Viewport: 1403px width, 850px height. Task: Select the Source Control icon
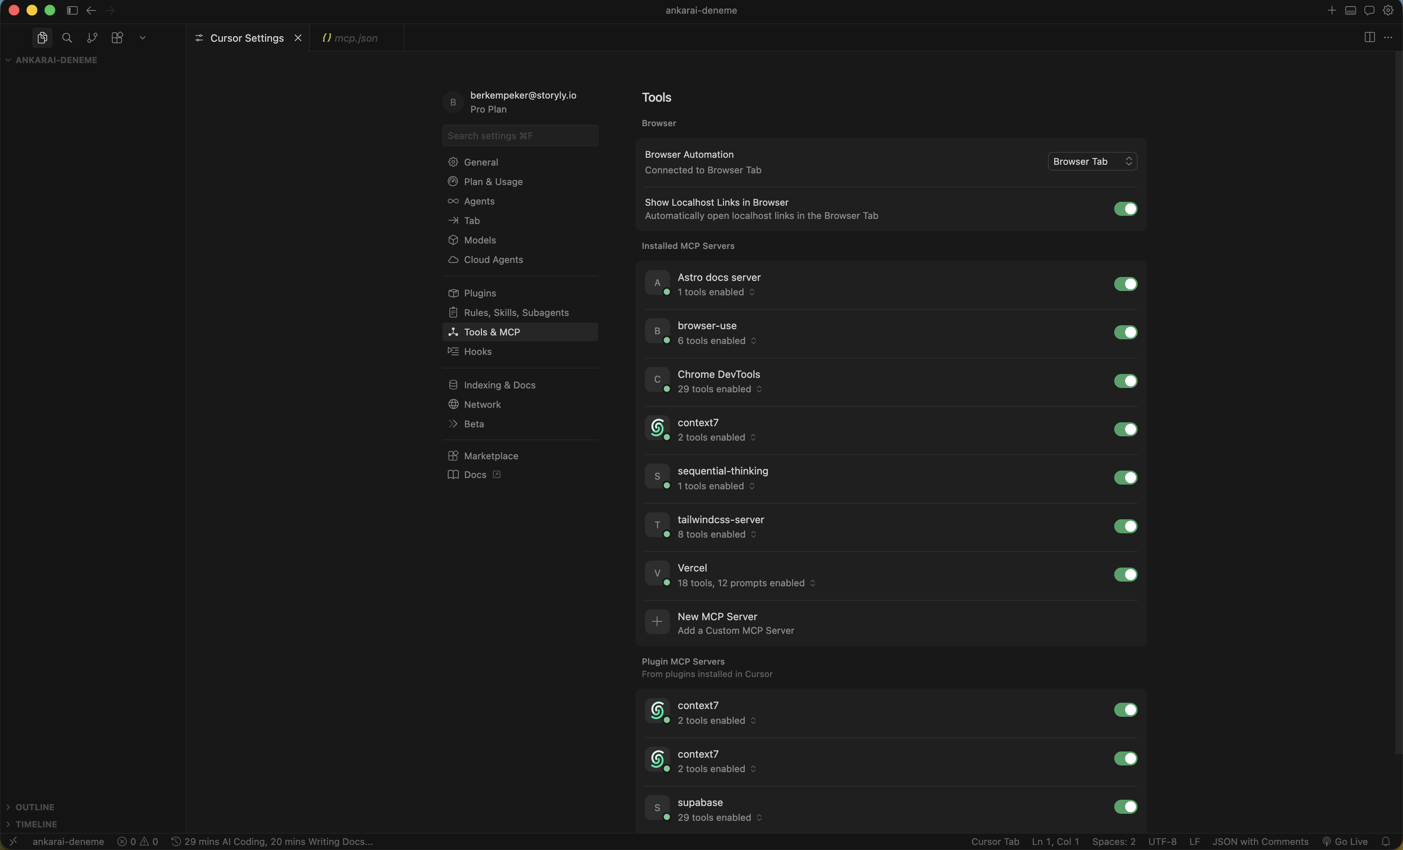click(92, 37)
